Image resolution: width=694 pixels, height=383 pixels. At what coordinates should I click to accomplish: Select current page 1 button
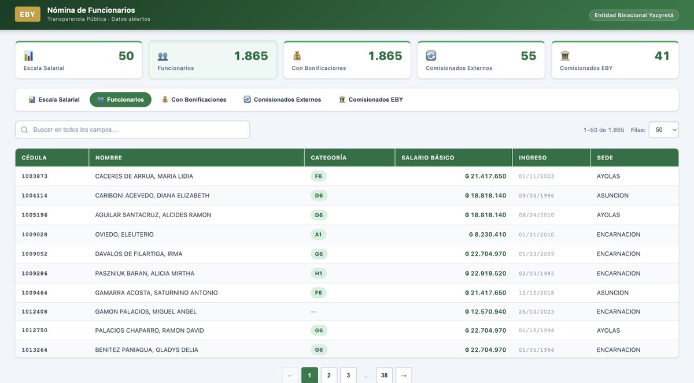pos(309,375)
